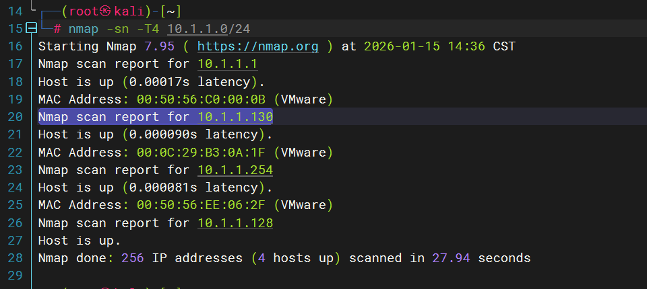The image size is (647, 289).
Task: Click the 10.1.1.1 IP address link
Action: (227, 64)
